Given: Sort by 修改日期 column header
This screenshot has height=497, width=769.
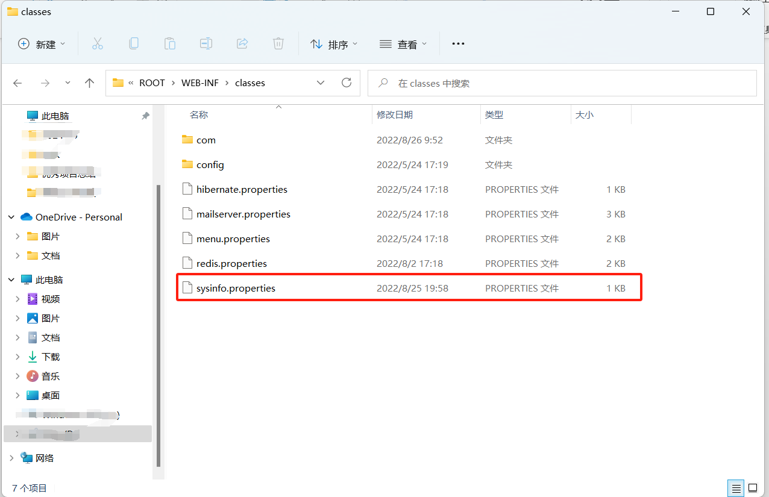Looking at the screenshot, I should [395, 114].
